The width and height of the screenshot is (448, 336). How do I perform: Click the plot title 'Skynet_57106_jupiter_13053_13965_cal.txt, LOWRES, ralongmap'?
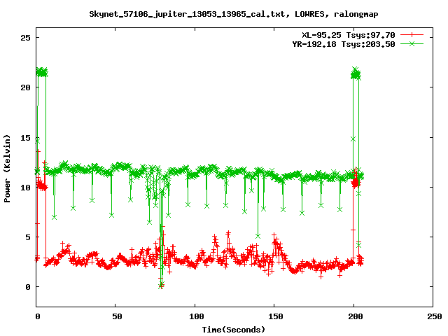(233, 14)
